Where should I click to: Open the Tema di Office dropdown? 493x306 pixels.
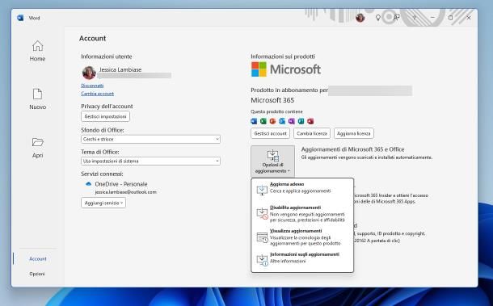[150, 161]
